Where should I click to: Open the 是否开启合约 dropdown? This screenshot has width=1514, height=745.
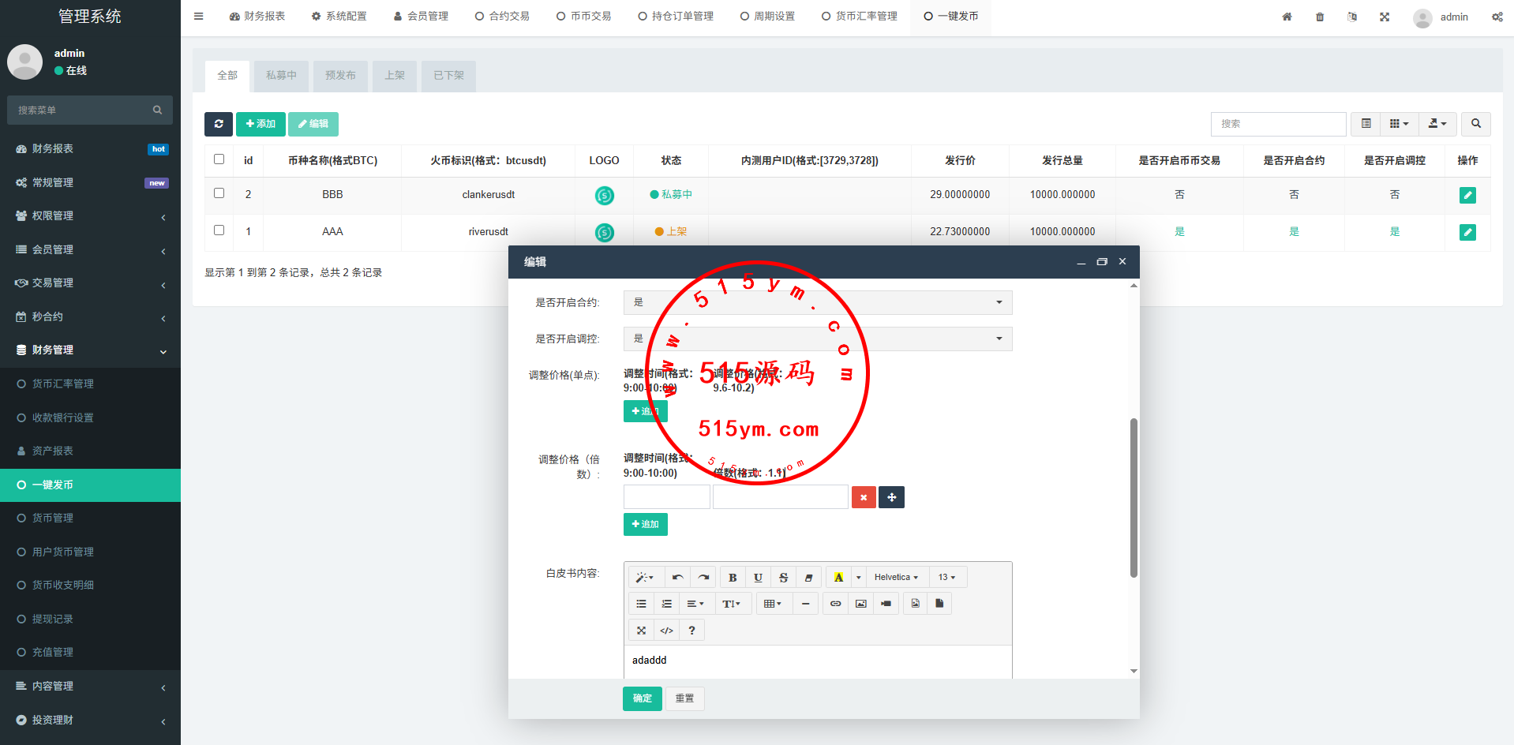coord(817,302)
